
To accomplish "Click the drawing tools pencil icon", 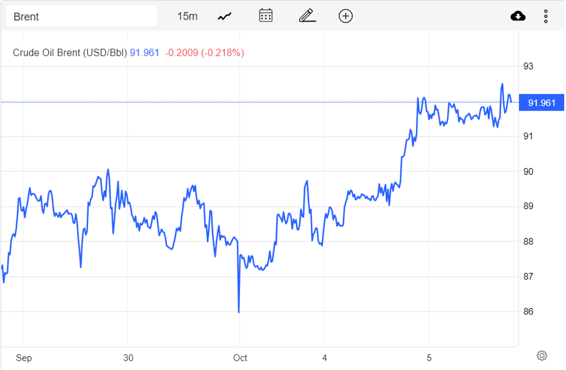I will point(307,16).
